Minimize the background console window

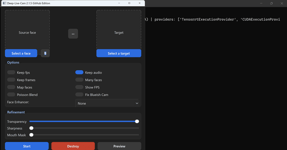pyautogui.click(x=261, y=3)
